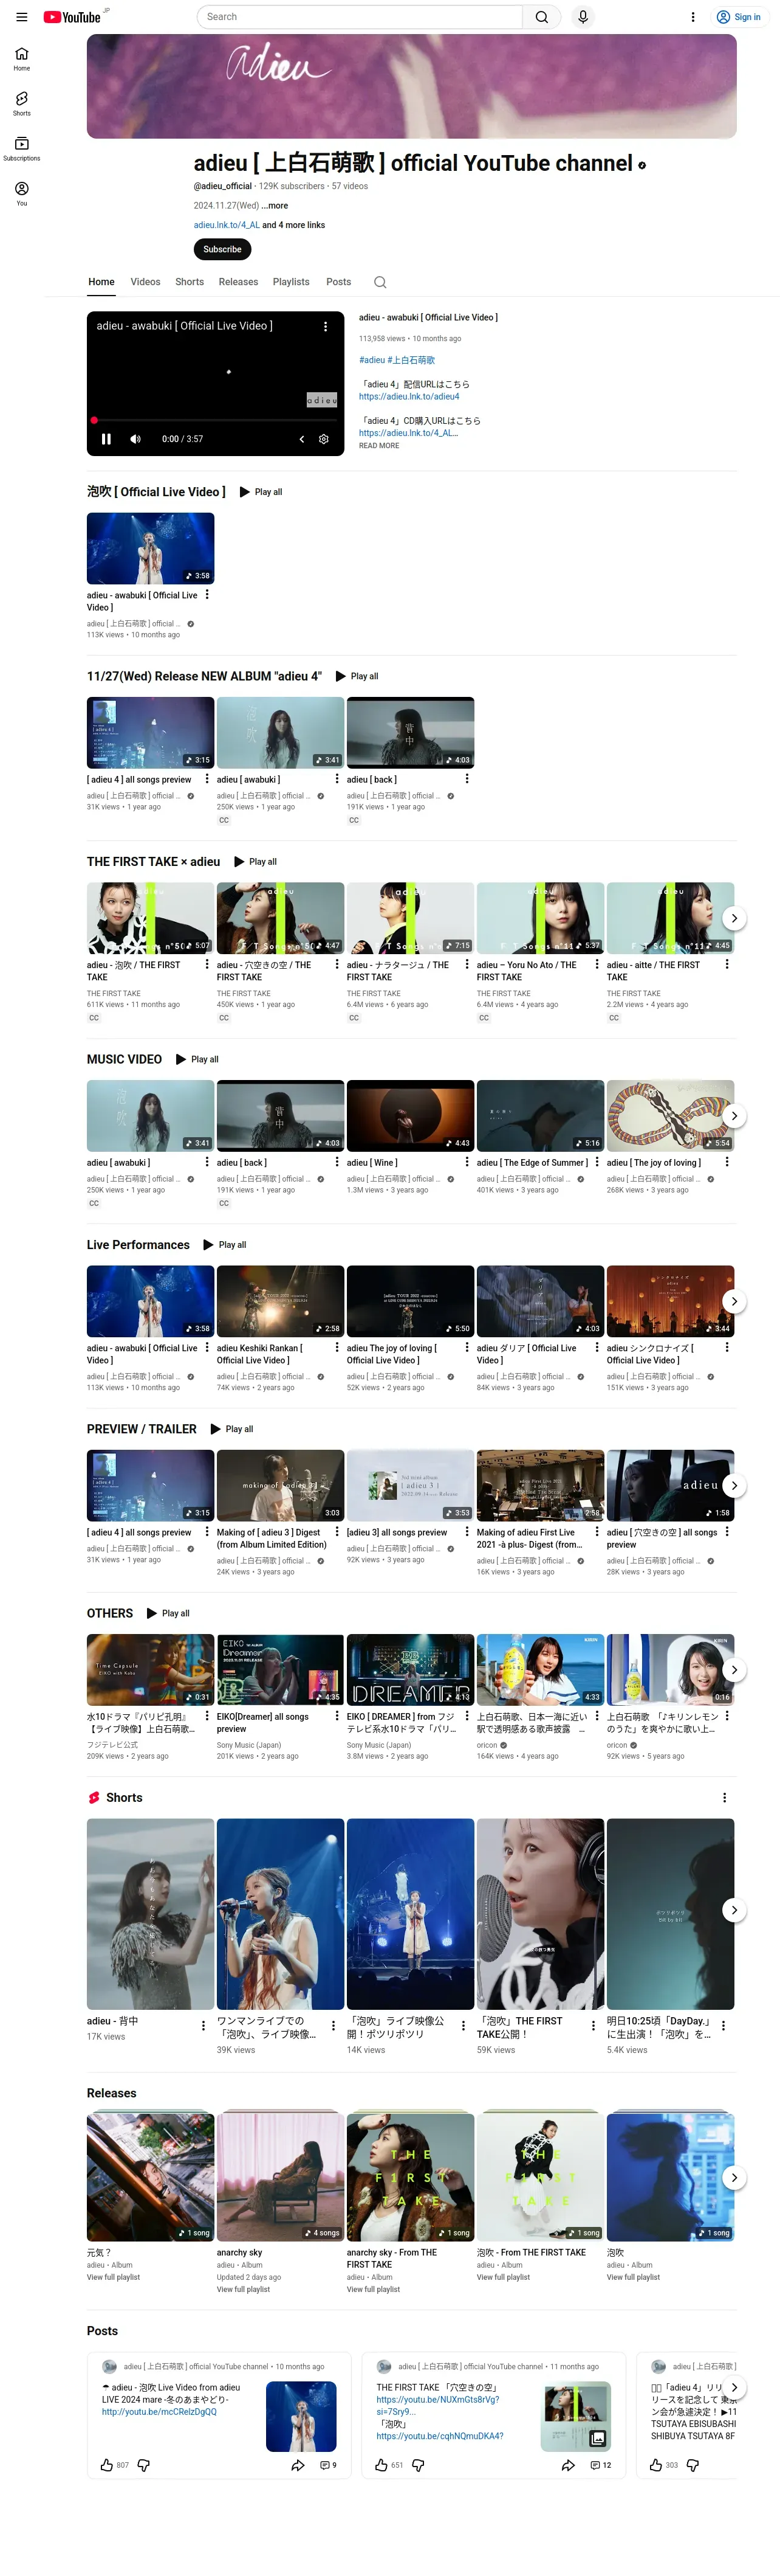Screen dimensions: 780x2576
Task: Switch to the Posts tab
Action: click(338, 282)
